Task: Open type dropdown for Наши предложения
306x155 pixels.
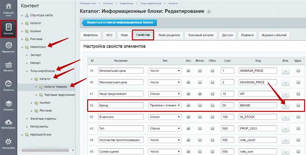Action: 164,94
